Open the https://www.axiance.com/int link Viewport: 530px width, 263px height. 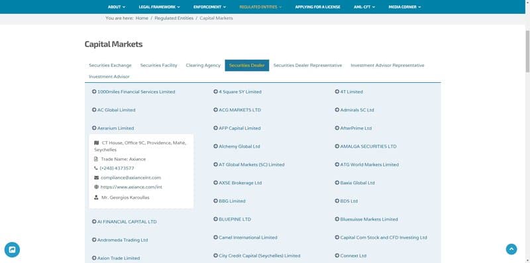click(131, 187)
